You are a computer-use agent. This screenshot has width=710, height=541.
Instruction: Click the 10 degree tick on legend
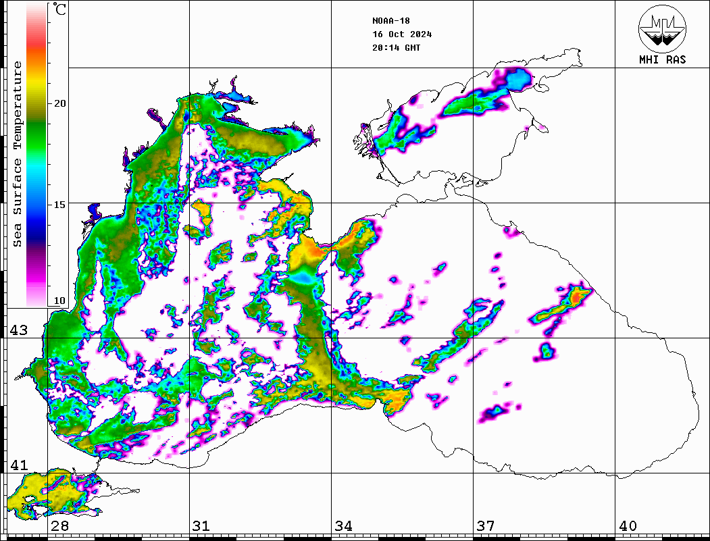59,301
